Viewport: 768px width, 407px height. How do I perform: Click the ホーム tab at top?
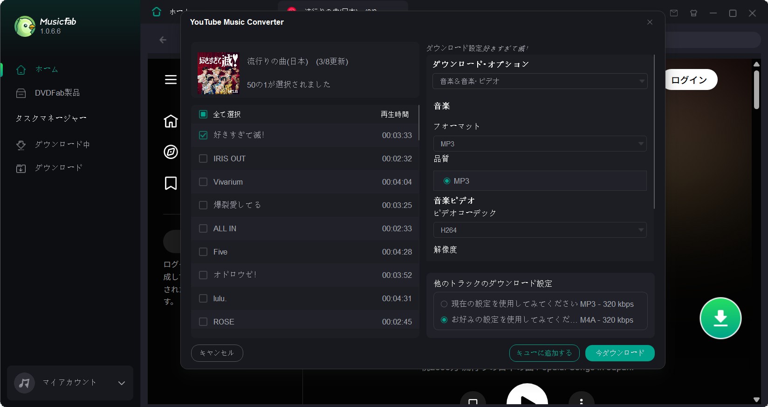pos(179,12)
